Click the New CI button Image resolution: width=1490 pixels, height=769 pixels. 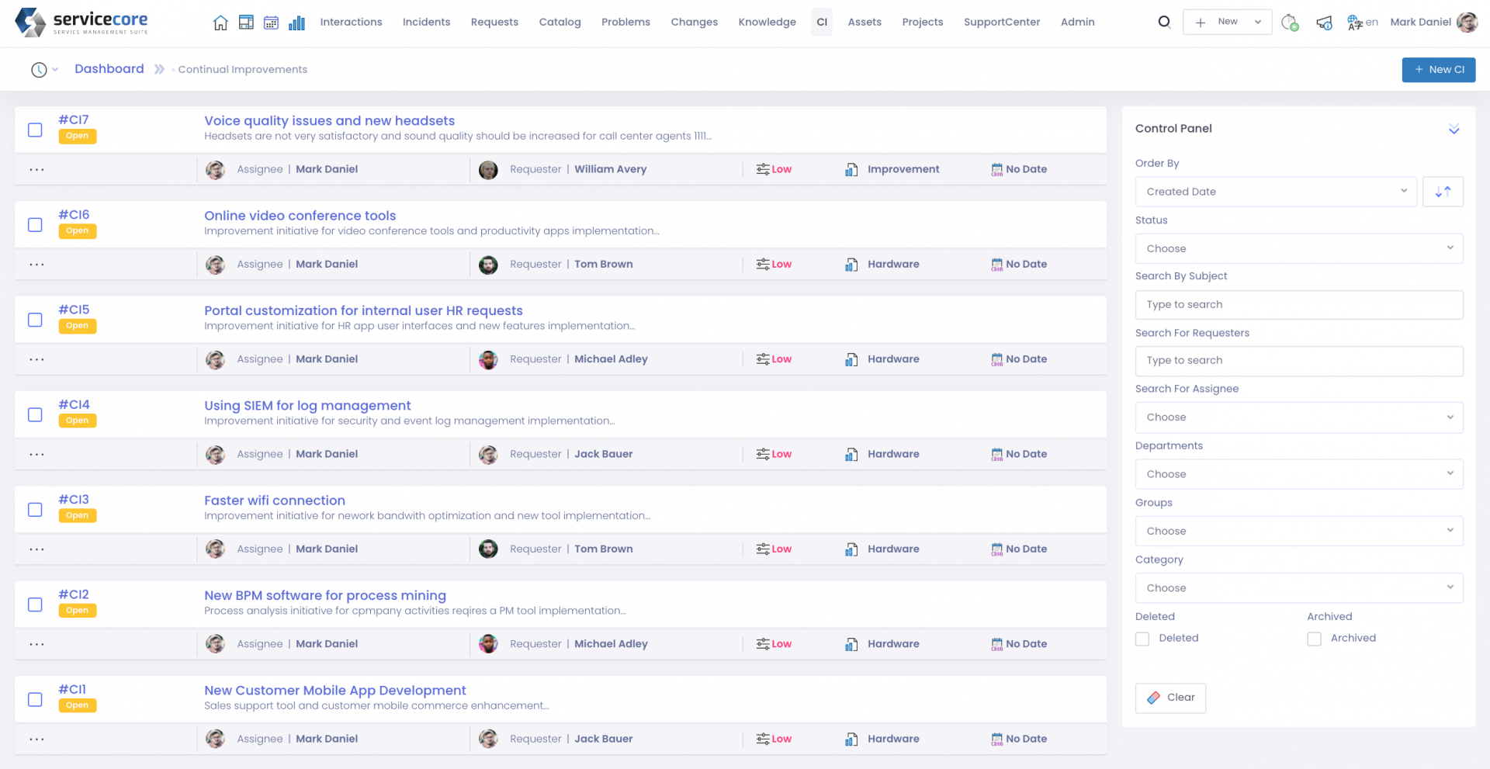pos(1438,70)
